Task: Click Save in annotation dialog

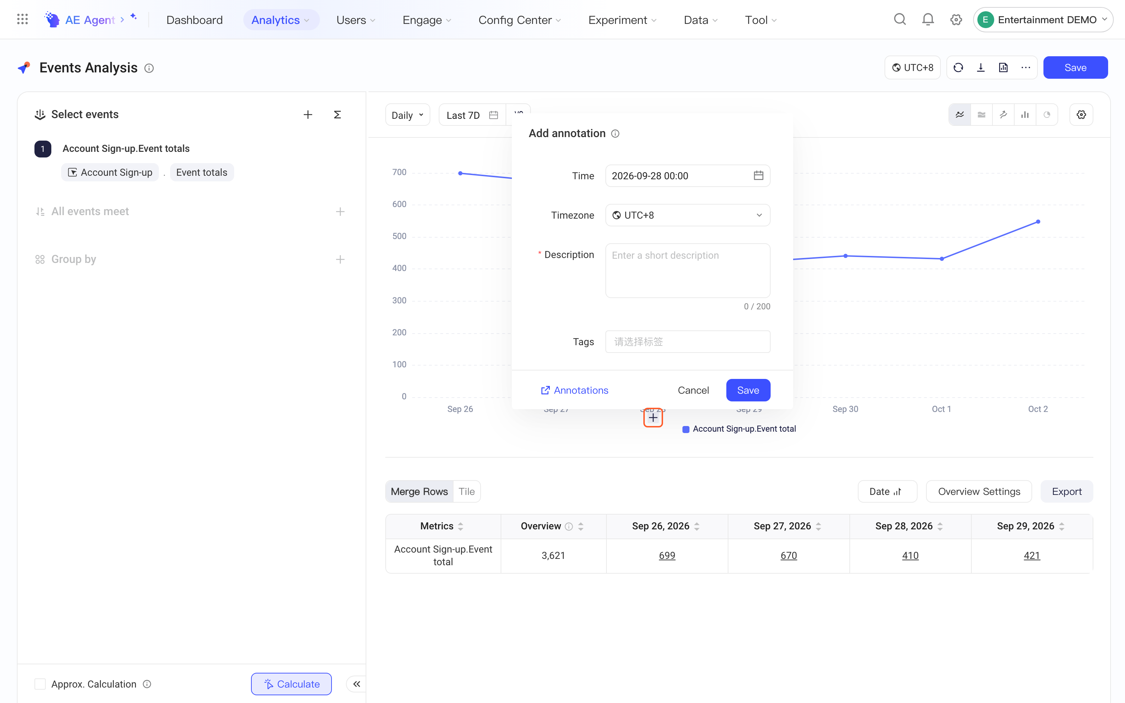Action: pos(748,390)
